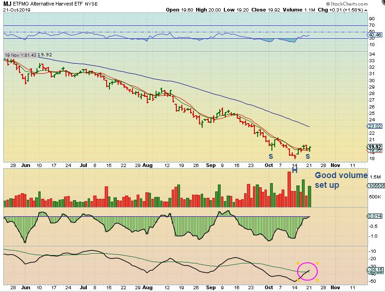Click the Aug label on the lower date axis
Screen dimensions: 385x292
[x=148, y=287]
